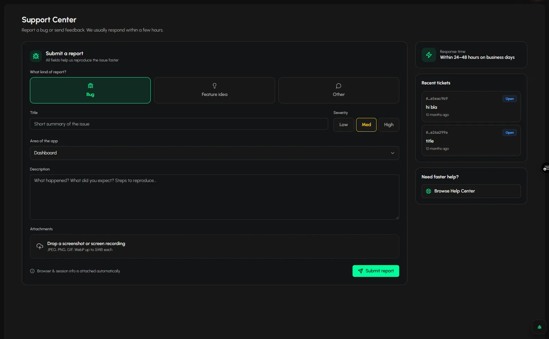Click the bar chart icon at bottom right
This screenshot has width=549, height=339.
point(539,327)
